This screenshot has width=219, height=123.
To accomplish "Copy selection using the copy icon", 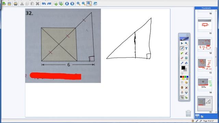I will [x=27, y=4].
